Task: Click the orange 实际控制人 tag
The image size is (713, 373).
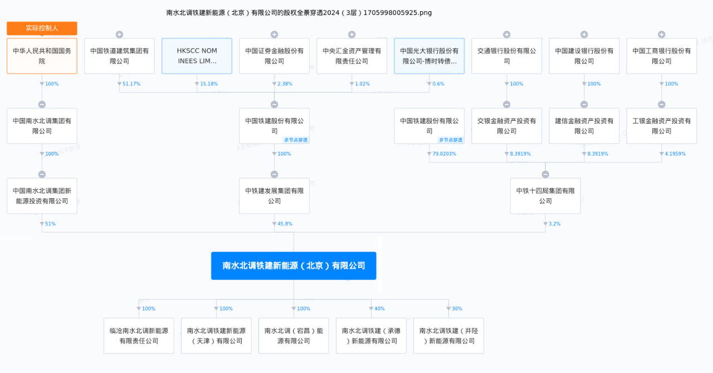Action: coord(42,28)
